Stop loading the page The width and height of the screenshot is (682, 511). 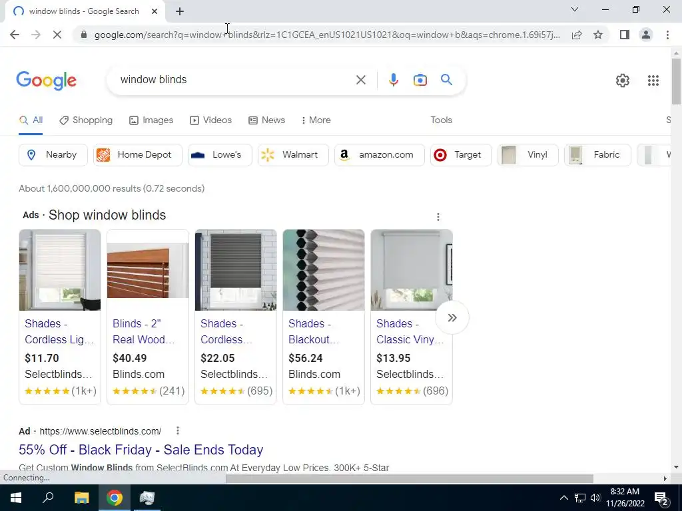57,35
